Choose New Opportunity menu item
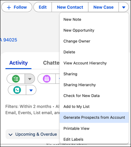 point(94,30)
